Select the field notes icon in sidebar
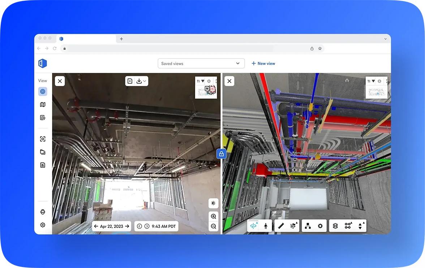This screenshot has height=268, width=425. pyautogui.click(x=43, y=117)
